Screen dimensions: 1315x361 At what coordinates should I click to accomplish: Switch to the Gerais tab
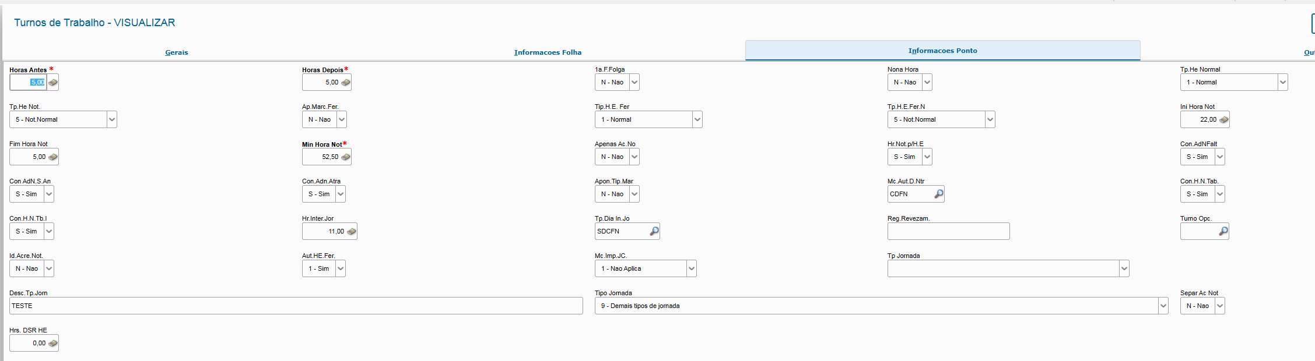coord(177,52)
